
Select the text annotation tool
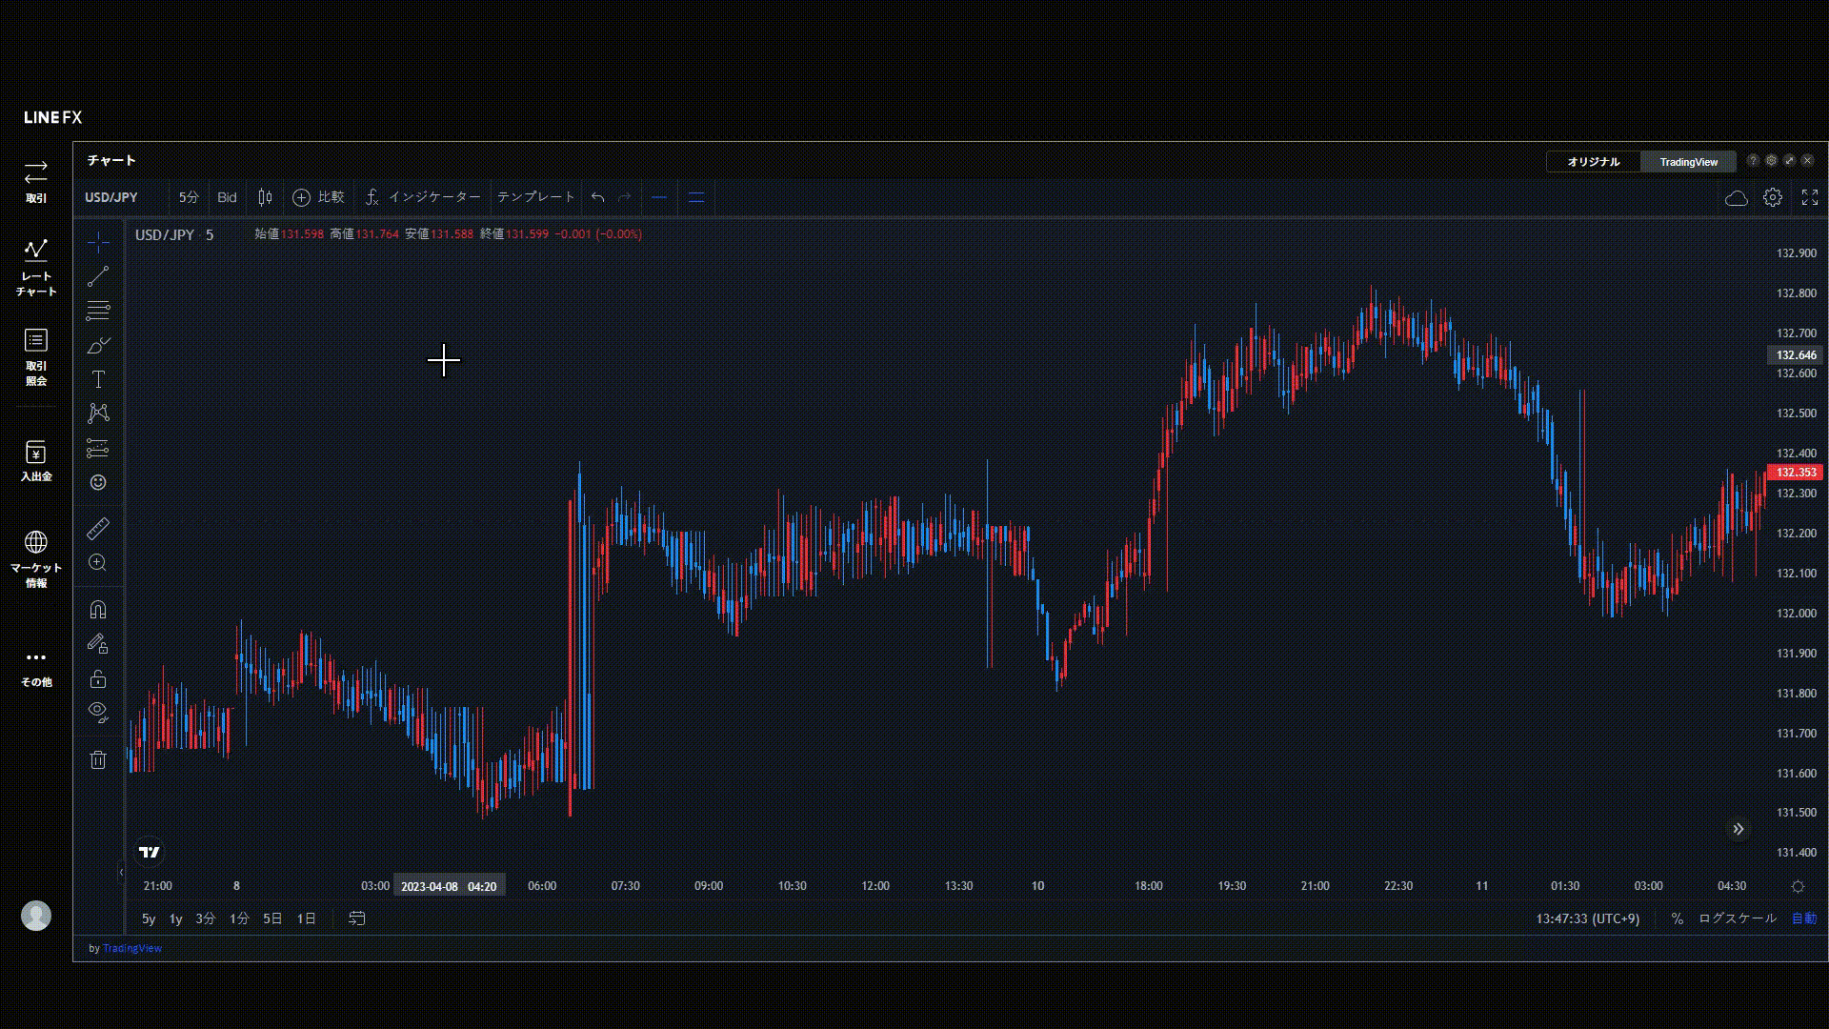click(x=98, y=379)
